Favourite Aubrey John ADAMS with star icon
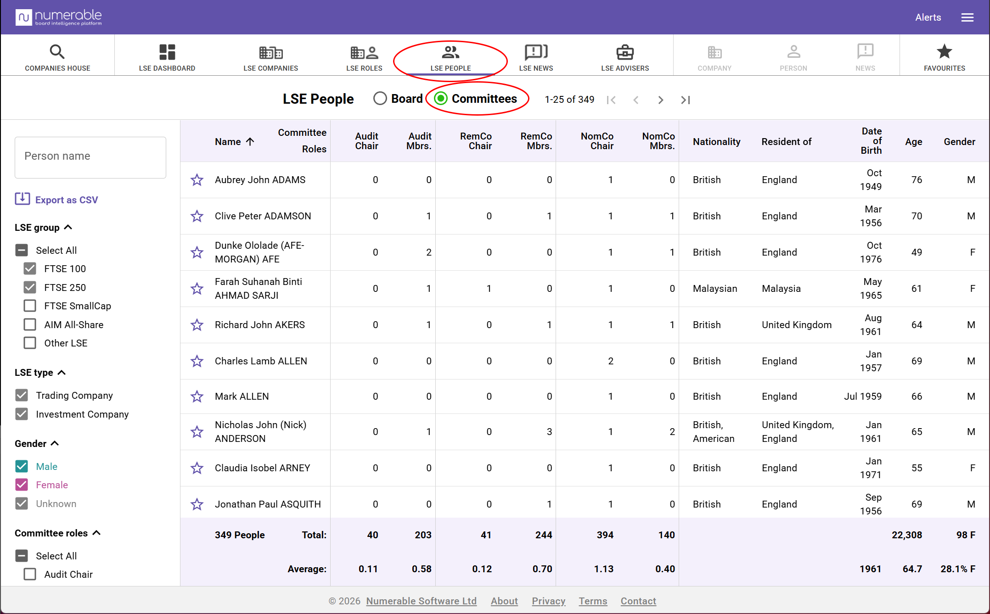Screen dimensions: 990x614 pyautogui.click(x=197, y=180)
